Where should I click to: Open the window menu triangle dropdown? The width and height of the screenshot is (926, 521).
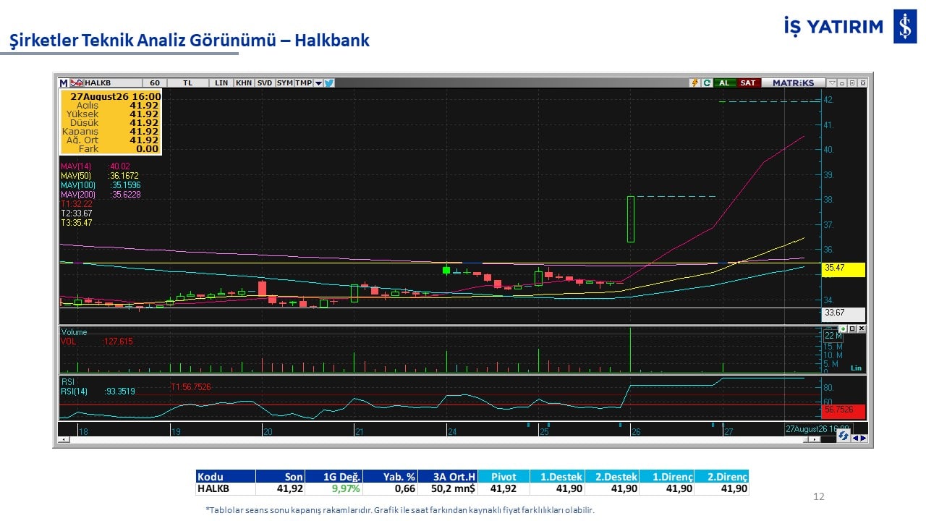(x=833, y=82)
